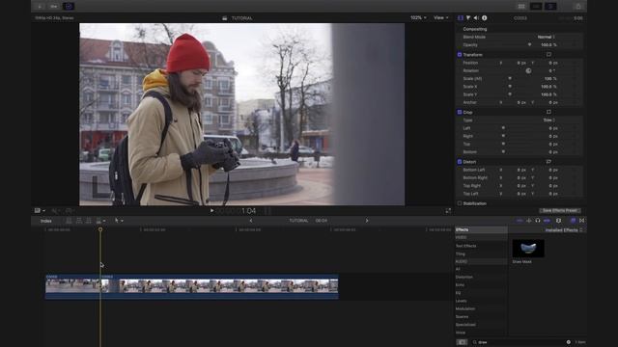Select Modulation audio category
618x347 pixels.
pyautogui.click(x=465, y=308)
